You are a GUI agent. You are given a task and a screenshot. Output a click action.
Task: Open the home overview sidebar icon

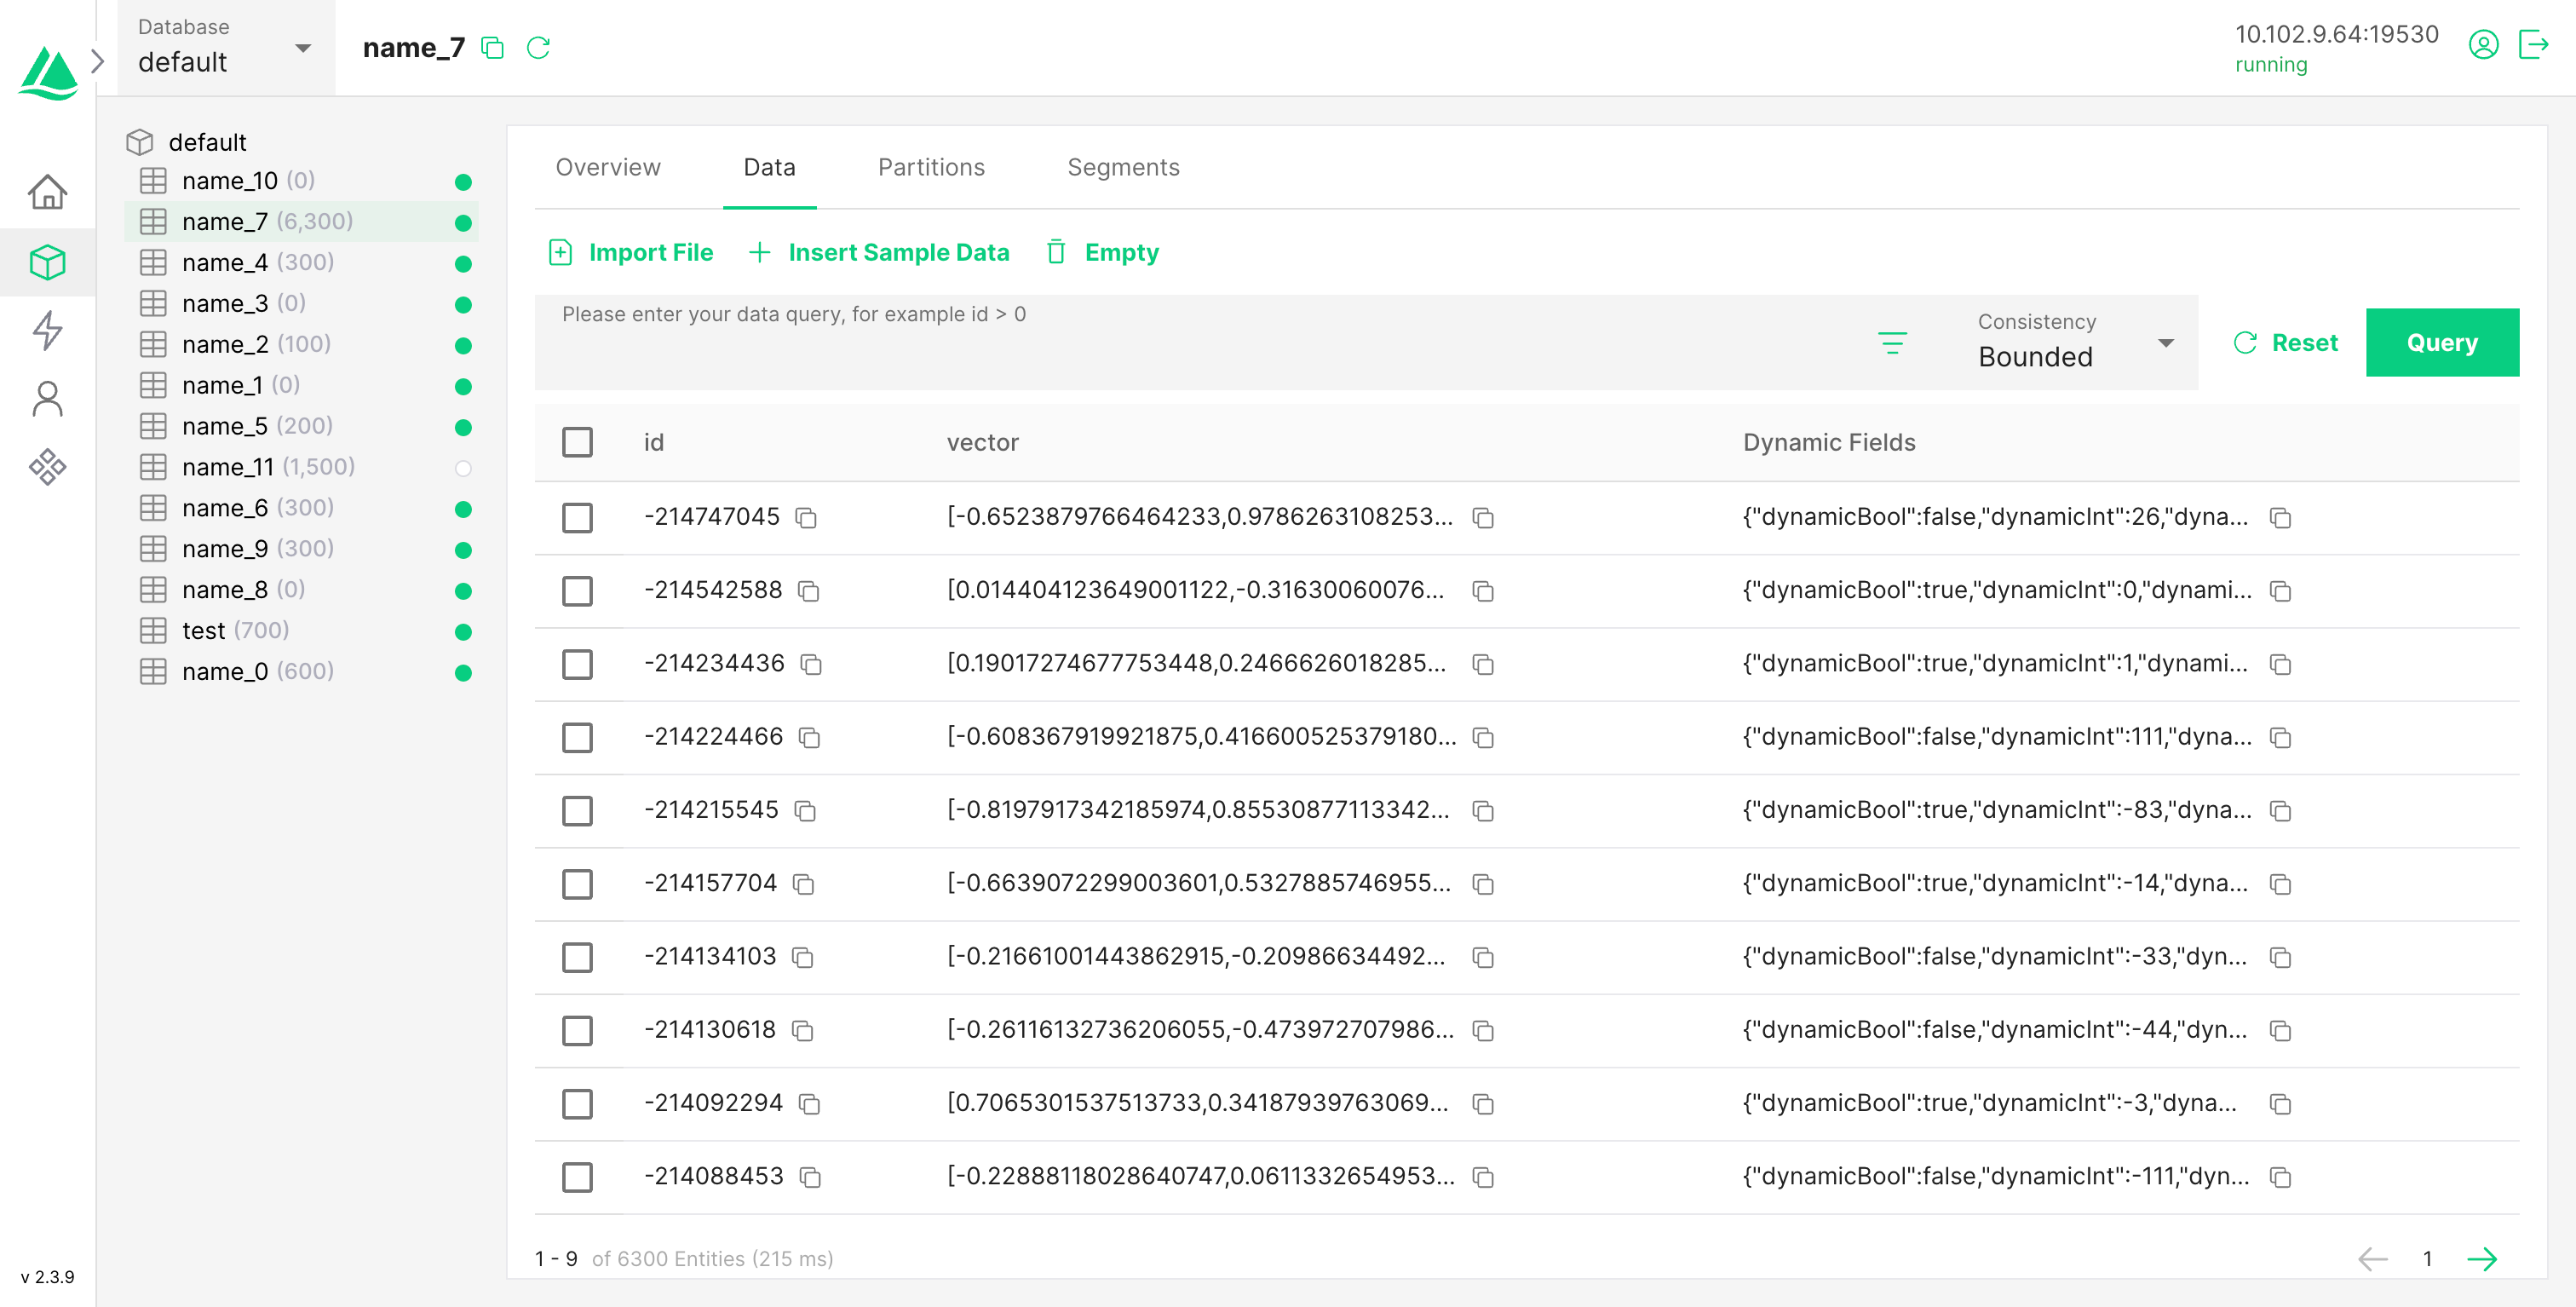pos(47,191)
